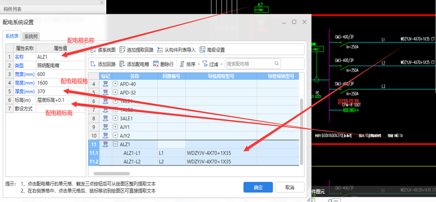Switch to the 系统树 tab
The width and height of the screenshot is (436, 202).
coord(31,36)
